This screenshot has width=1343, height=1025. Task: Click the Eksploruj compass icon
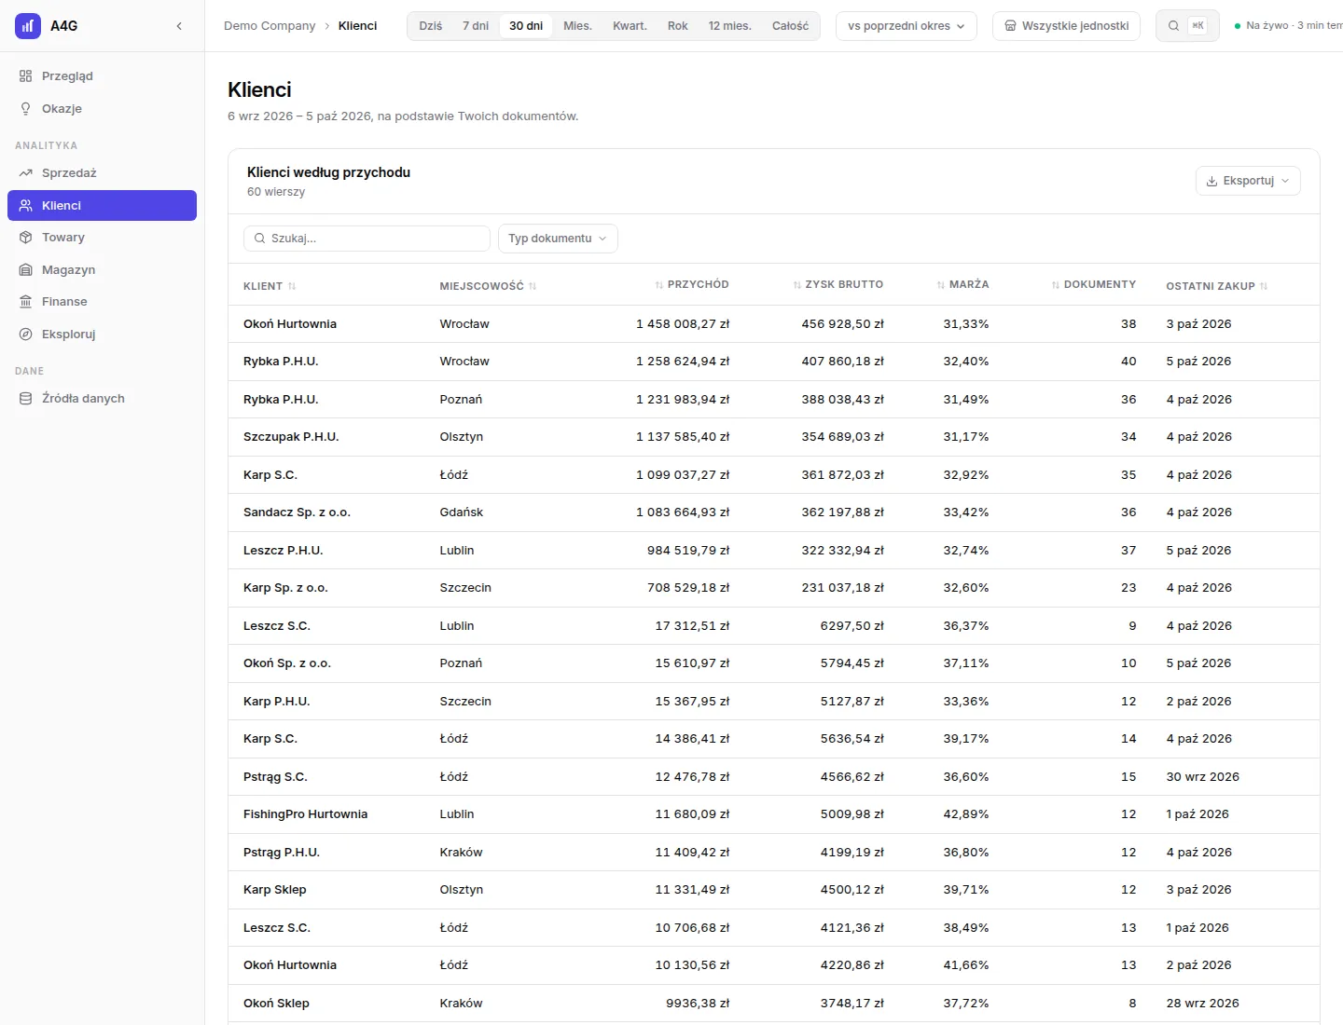(26, 335)
